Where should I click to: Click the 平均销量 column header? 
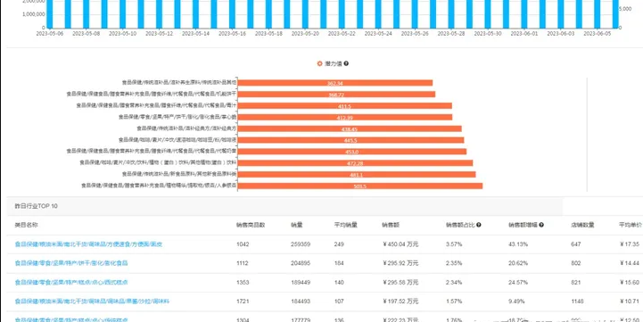coord(346,225)
